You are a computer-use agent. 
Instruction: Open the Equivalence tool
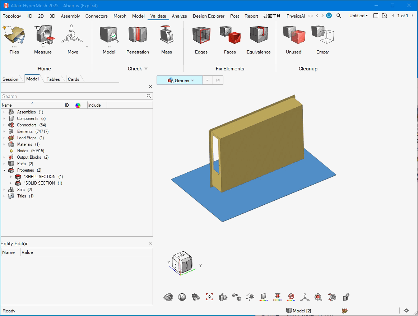coord(259,39)
